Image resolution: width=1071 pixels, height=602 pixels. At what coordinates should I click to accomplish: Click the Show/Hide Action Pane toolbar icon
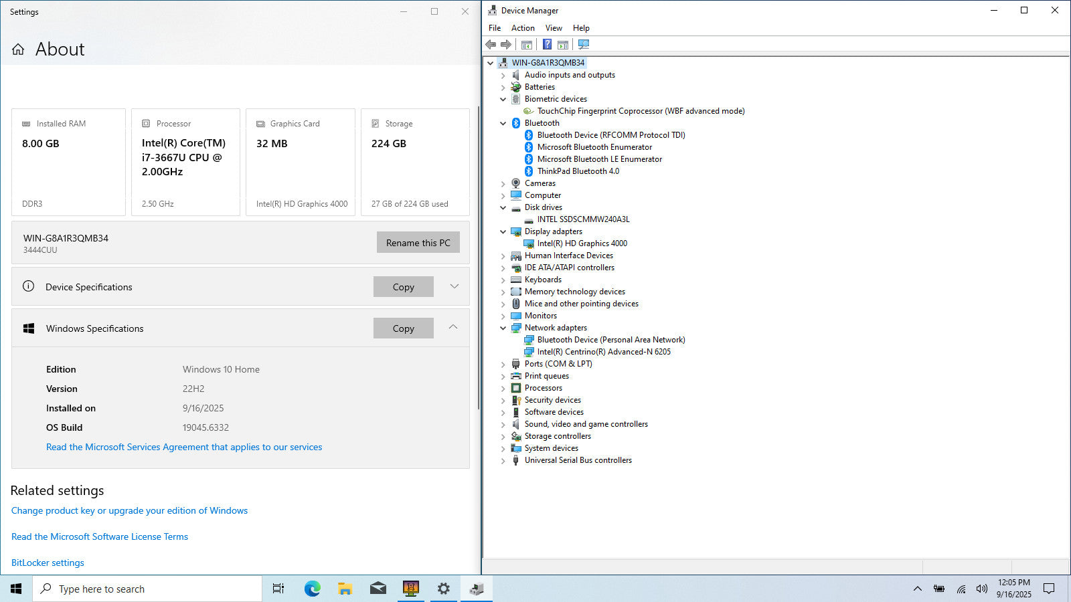(563, 45)
